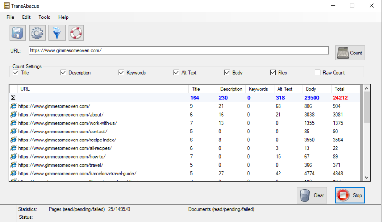Select the https://www.gimmesomeoven.com/how-to/ row
This screenshot has height=222, width=382.
pos(185,157)
